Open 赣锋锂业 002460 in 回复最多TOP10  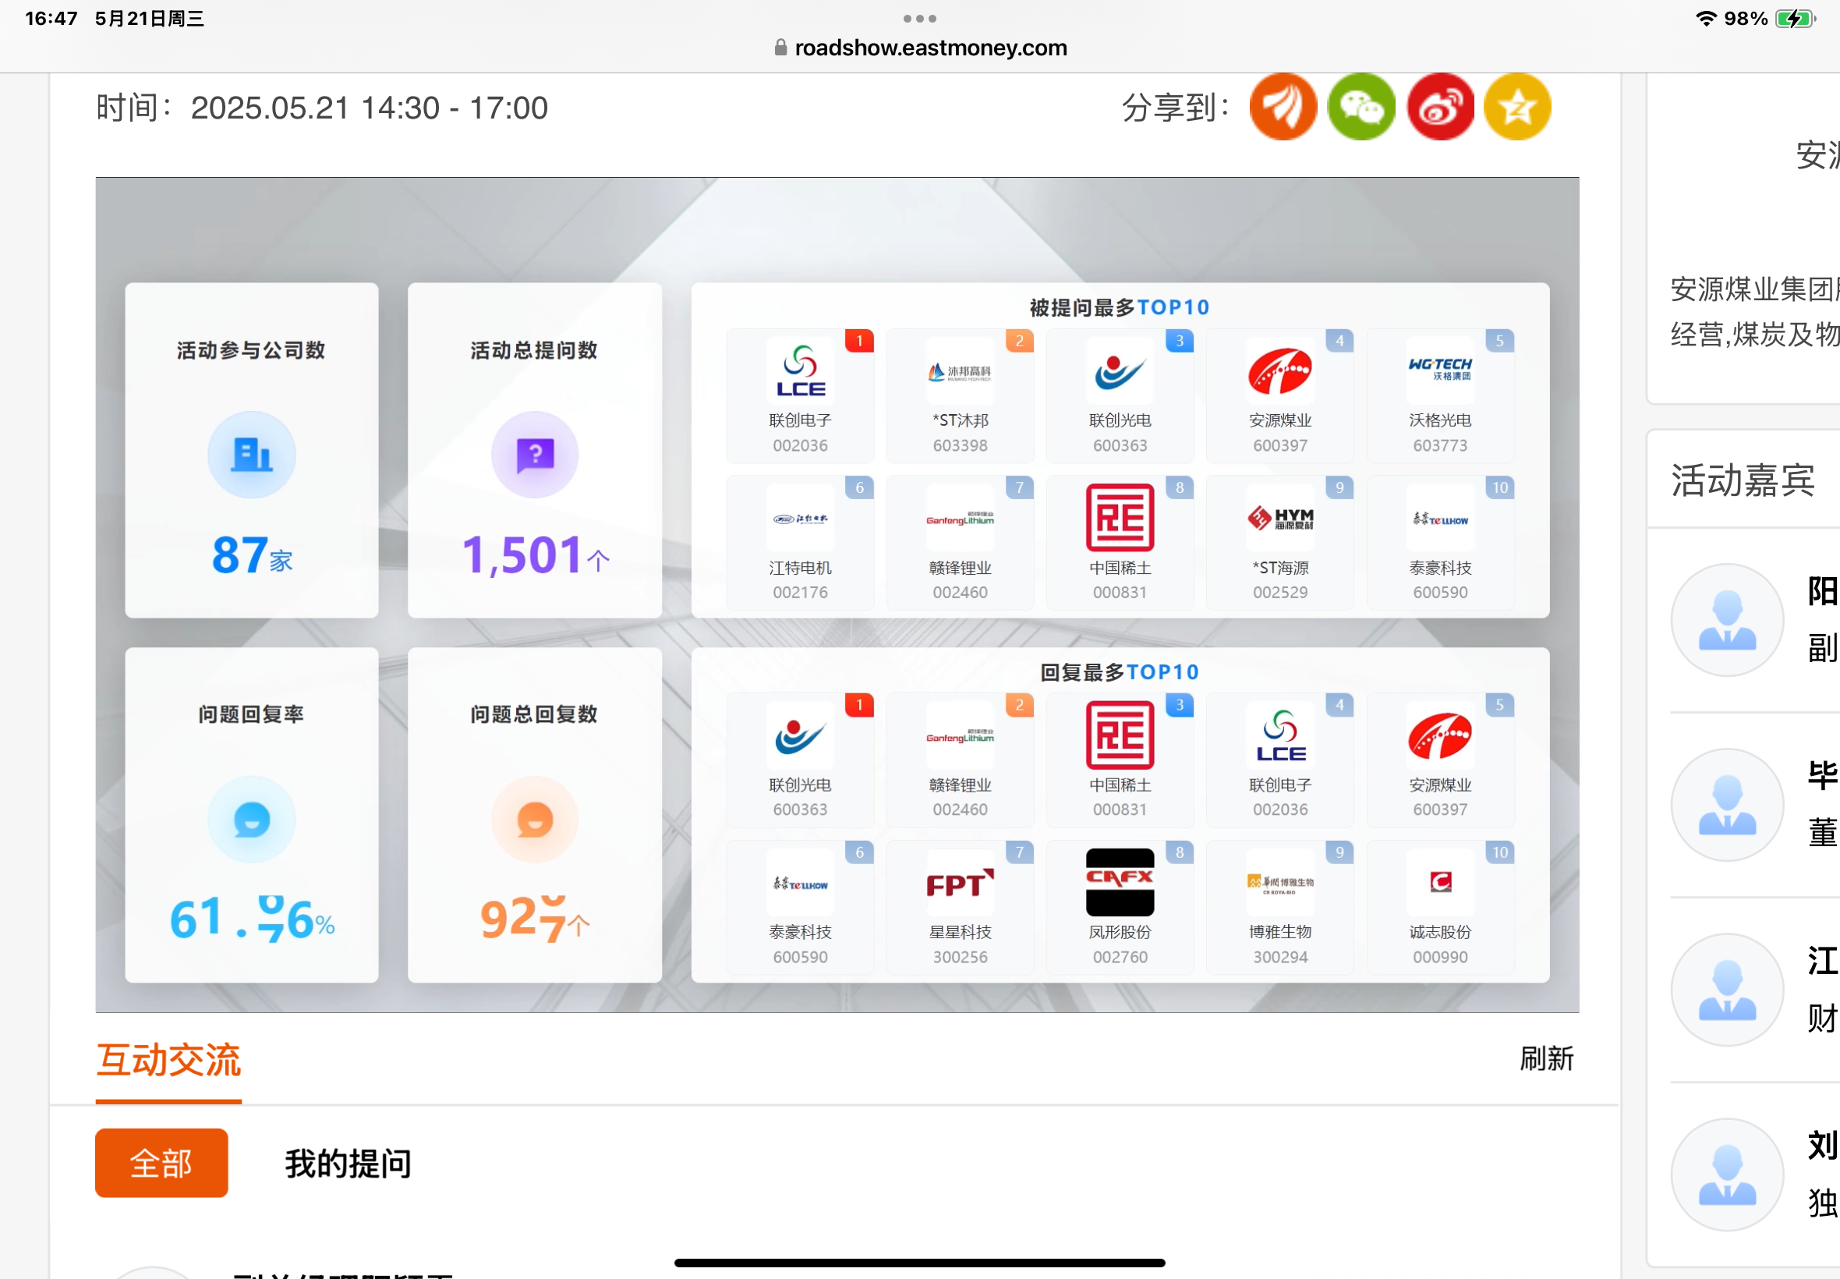point(960,760)
